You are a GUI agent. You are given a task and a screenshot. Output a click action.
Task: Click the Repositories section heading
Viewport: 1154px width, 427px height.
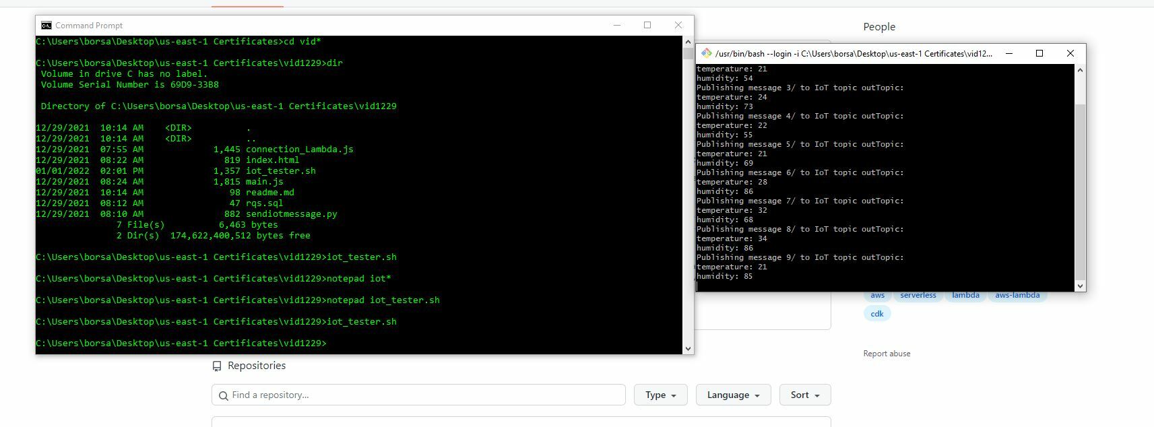(257, 366)
